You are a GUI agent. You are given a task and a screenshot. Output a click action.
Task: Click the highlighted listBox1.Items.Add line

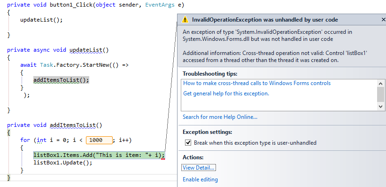[x=99, y=155]
